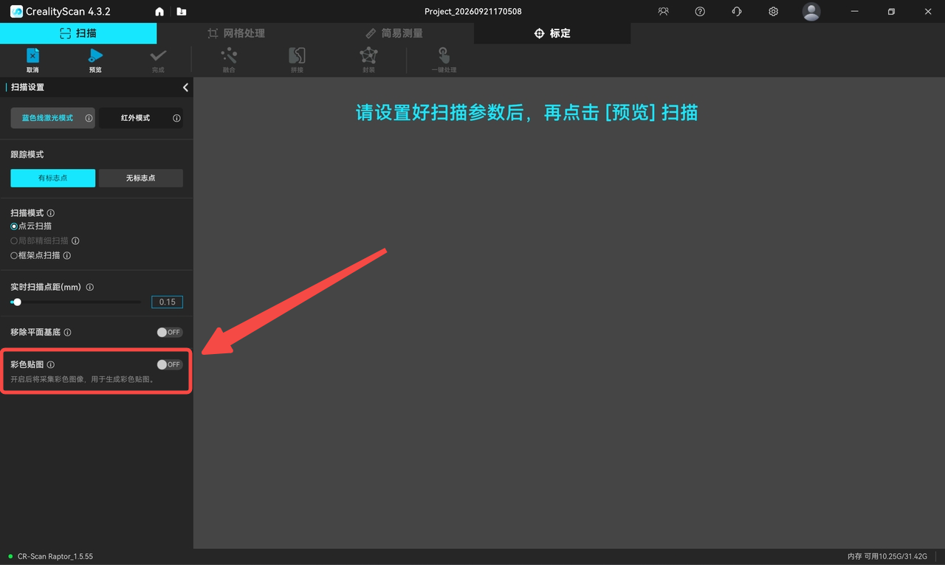Switch to the 网格处理 tab
Viewport: 945px width, 565px height.
pos(236,33)
